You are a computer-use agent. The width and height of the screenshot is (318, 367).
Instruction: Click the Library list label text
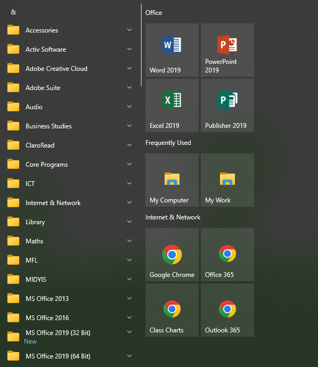(x=35, y=222)
